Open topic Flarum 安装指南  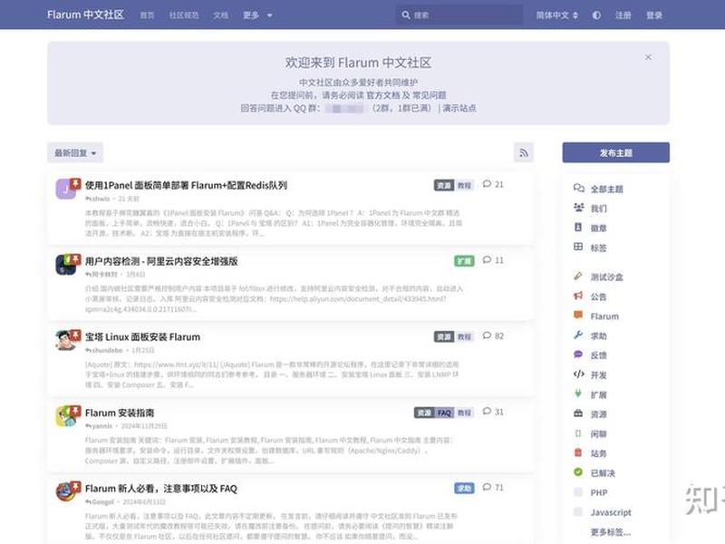pyautogui.click(x=120, y=413)
